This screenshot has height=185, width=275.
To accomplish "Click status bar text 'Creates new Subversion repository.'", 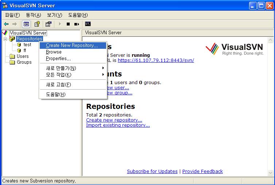I will [39, 181].
